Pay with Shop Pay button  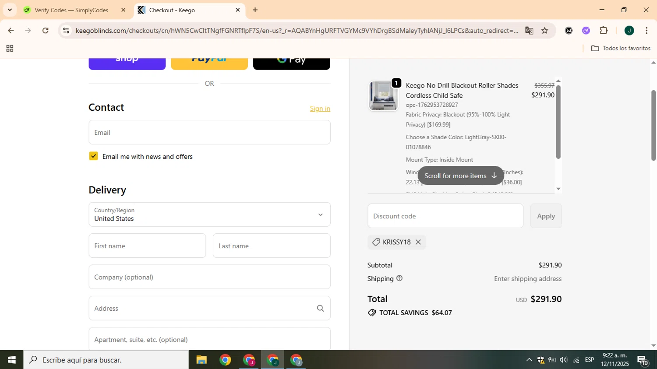(x=127, y=63)
